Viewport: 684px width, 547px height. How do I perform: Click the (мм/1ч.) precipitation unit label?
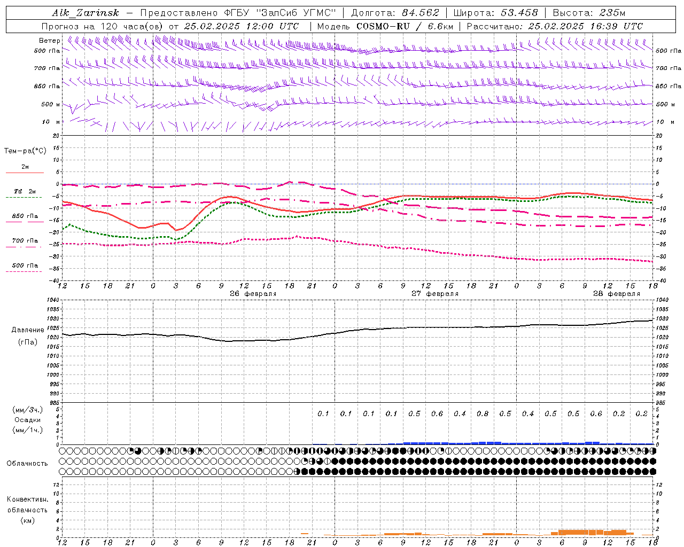coord(28,430)
